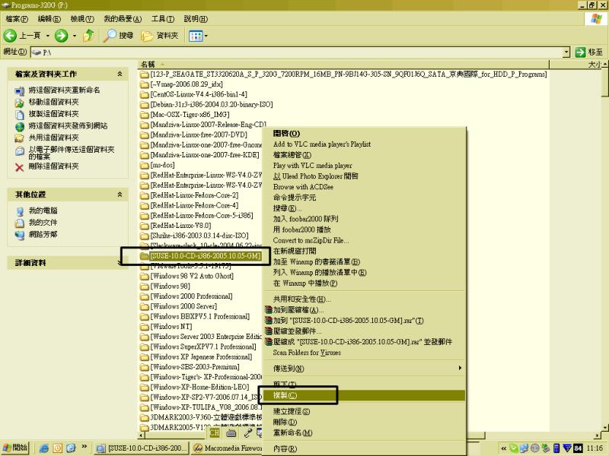Open the 編輯(E) menu

click(49, 18)
